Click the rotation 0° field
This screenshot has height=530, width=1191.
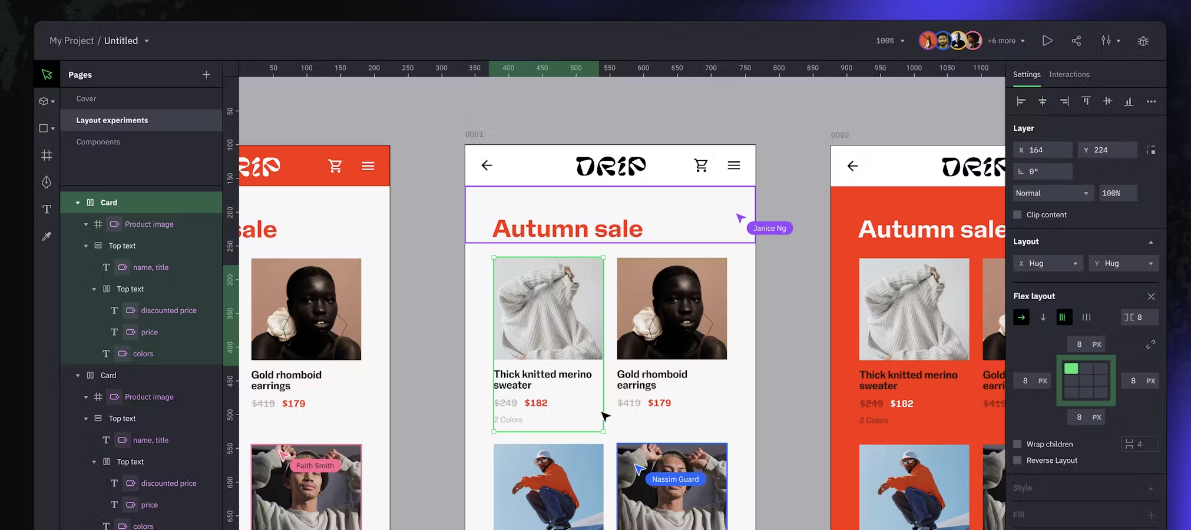tap(1043, 171)
